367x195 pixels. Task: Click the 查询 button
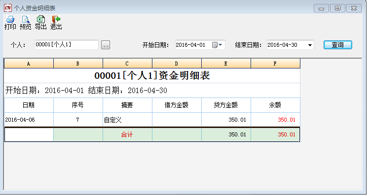coord(338,45)
